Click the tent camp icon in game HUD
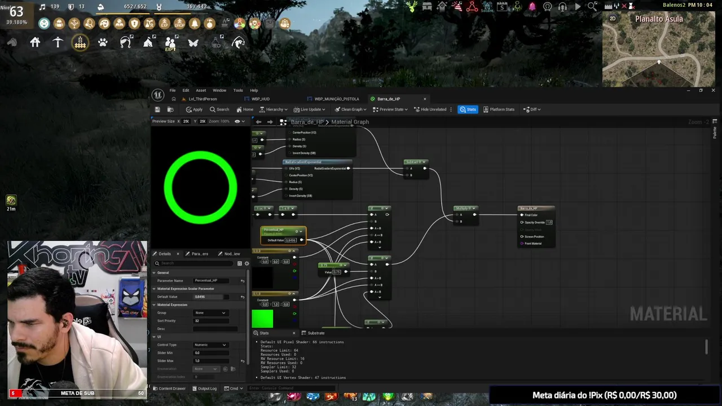The image size is (722, 406). [x=148, y=42]
